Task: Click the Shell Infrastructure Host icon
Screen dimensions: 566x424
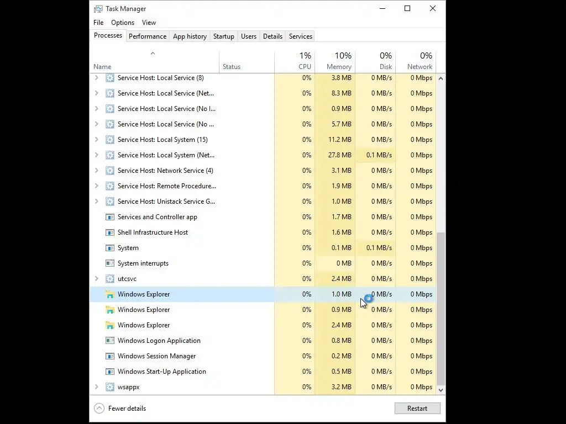Action: point(110,232)
